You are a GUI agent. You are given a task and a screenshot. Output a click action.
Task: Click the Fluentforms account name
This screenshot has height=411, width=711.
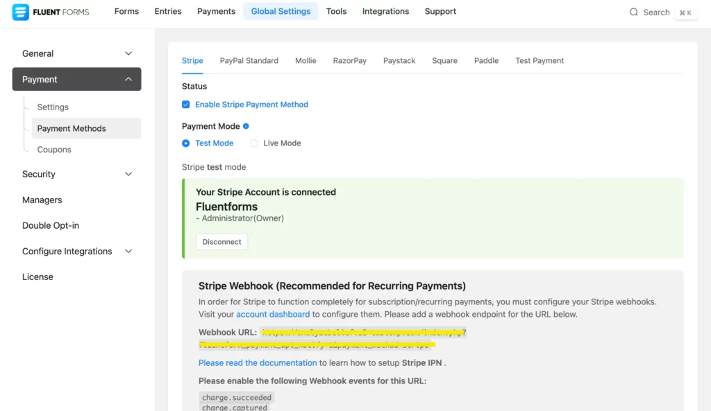(x=226, y=207)
